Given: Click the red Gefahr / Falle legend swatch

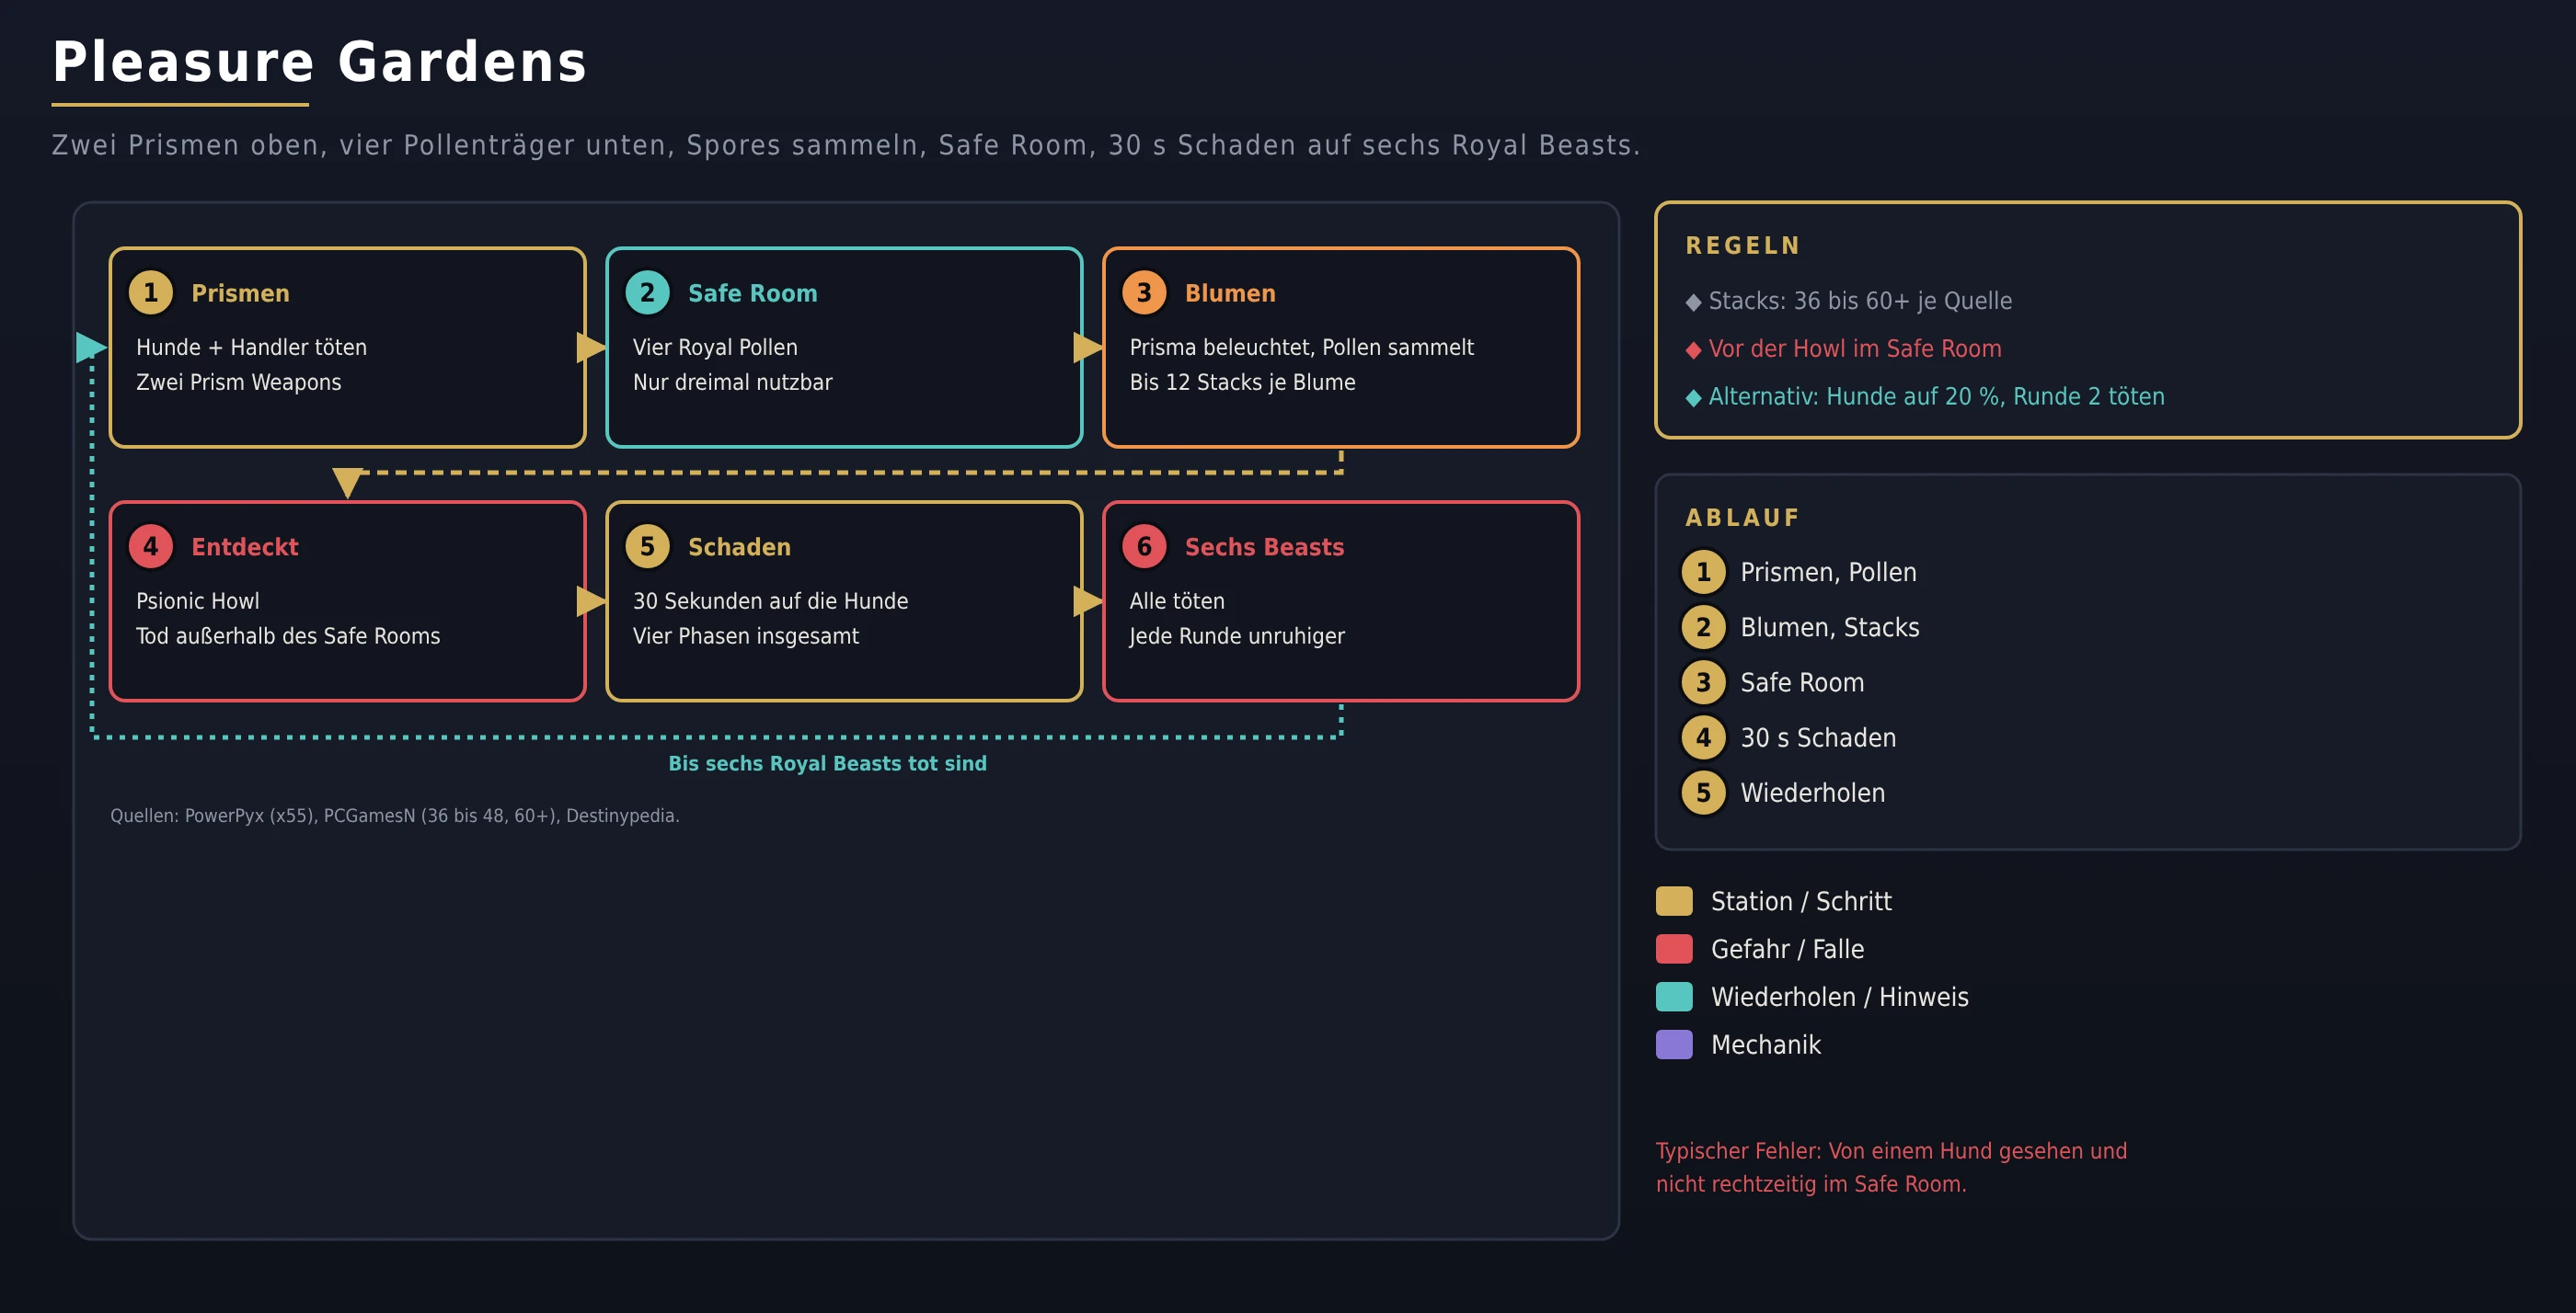Looking at the screenshot, I should click(1674, 949).
